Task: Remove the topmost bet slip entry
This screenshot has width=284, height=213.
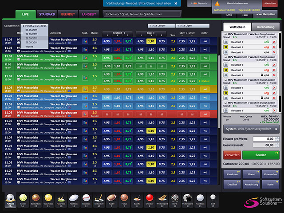Action: (274, 42)
